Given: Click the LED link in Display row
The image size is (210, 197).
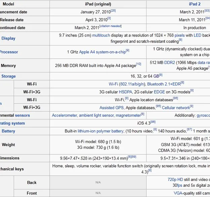Looking at the screenshot, I should 198,36.
